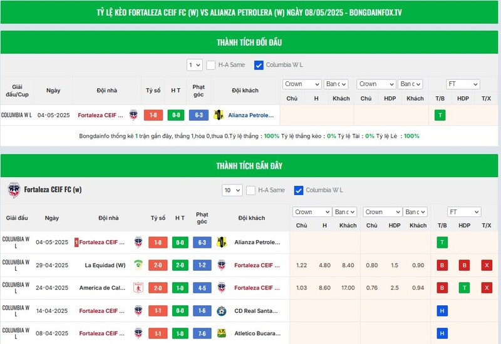Open Atletico Bucaramanga team link
The image size is (501, 344).
257,333
